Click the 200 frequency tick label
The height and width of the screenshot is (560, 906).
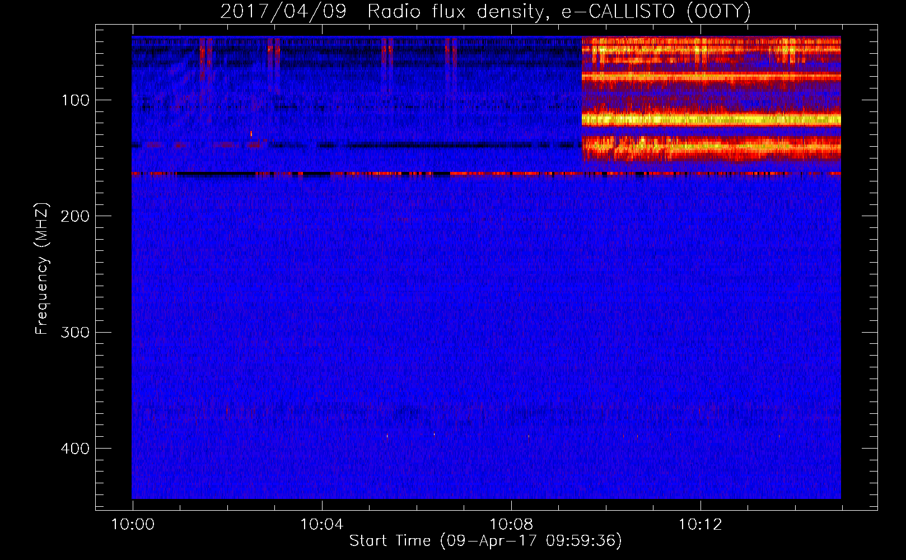75,216
